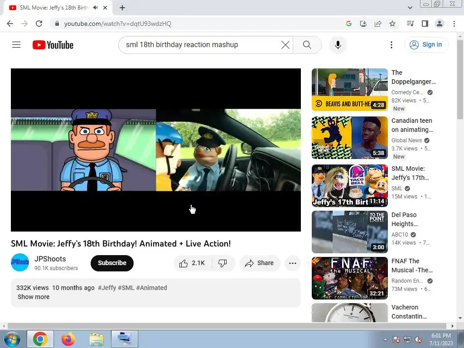Click the horizontal scrollbar at page bottom
464x348 pixels.
tap(227, 326)
